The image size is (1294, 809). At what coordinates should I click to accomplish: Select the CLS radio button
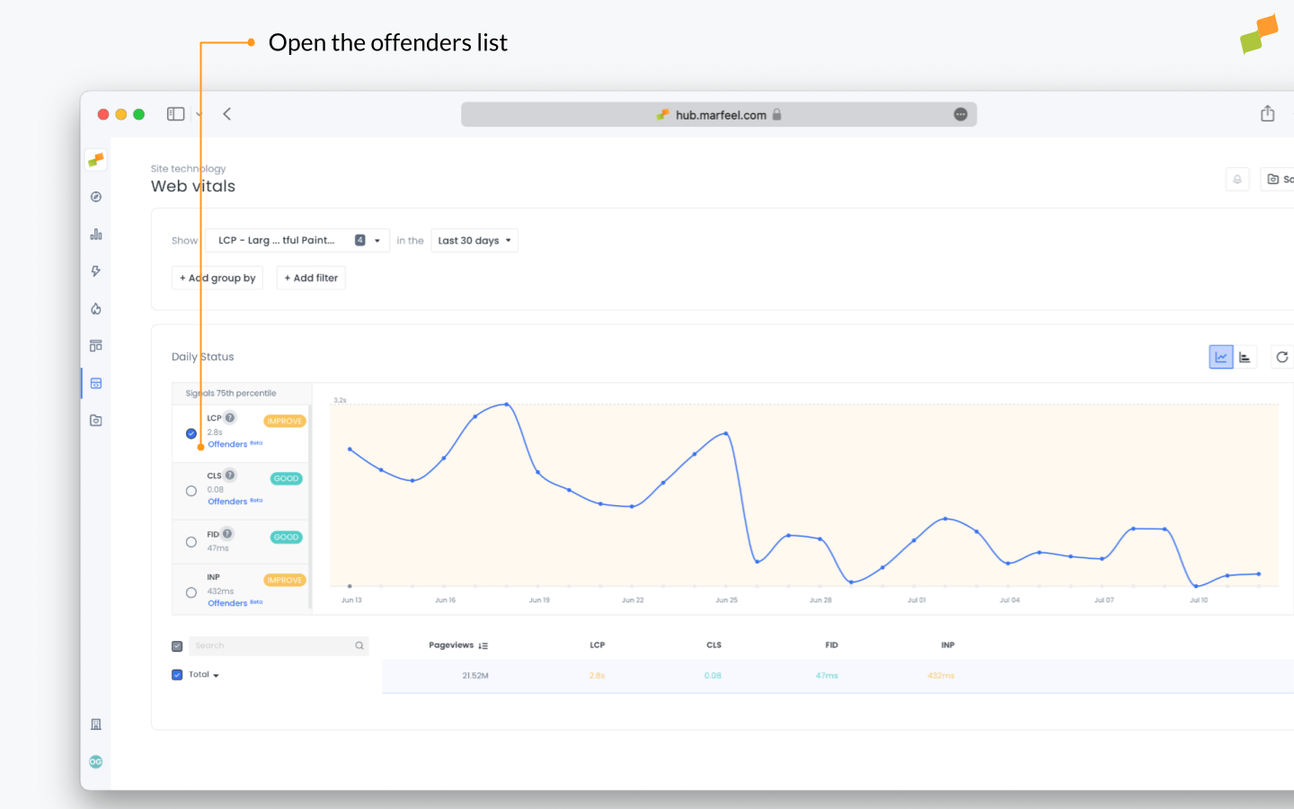[191, 491]
